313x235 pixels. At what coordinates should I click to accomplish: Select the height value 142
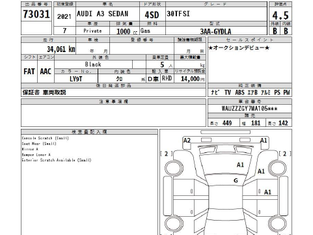pyautogui.click(x=283, y=123)
